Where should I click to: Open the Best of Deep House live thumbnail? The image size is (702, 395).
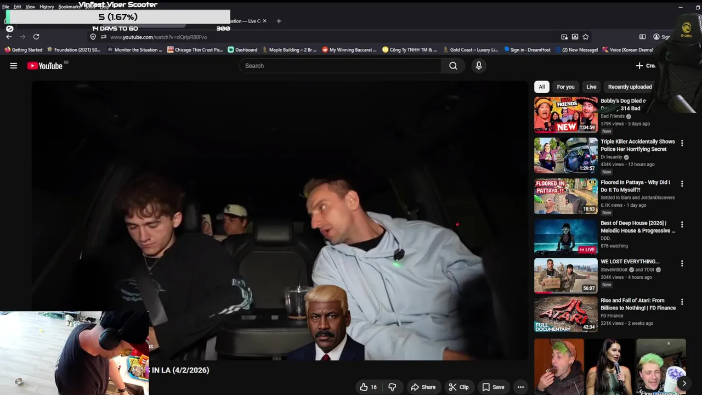pos(566,236)
